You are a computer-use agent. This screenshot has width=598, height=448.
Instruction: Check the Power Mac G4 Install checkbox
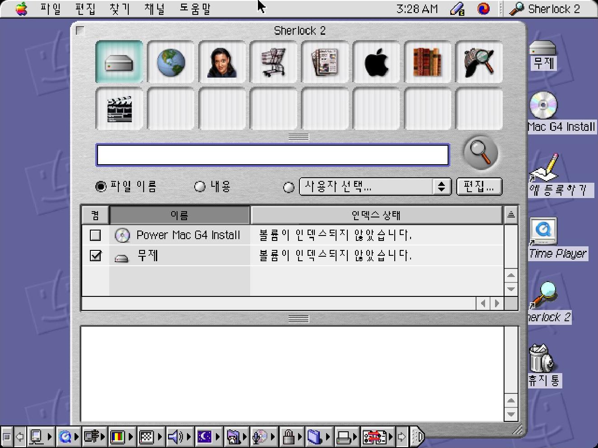(x=95, y=235)
